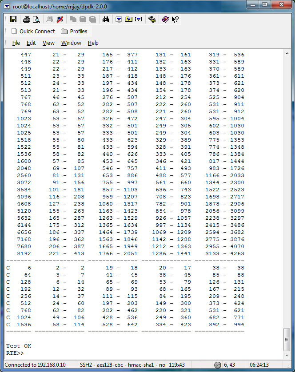Click the value '2048' in the first column
295x372 pixels.
24,168
